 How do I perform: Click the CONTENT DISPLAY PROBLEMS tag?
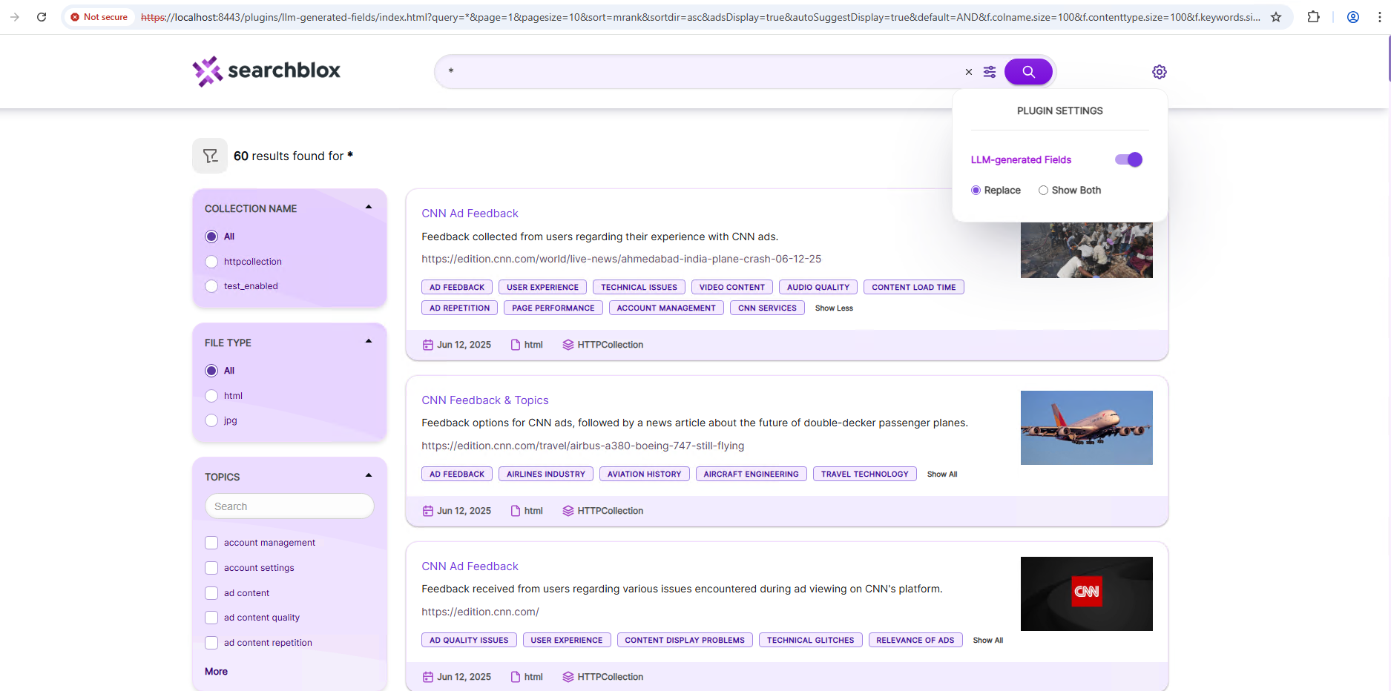coord(685,640)
